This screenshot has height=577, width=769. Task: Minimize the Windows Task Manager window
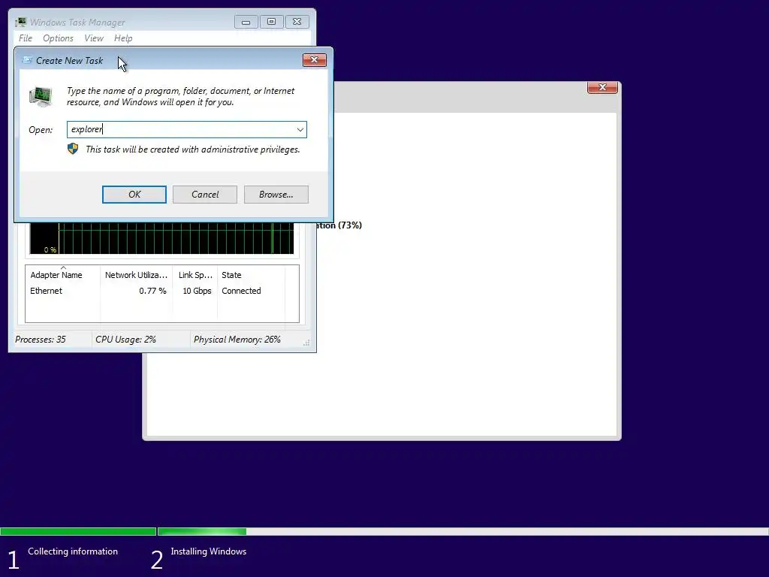[x=246, y=22]
